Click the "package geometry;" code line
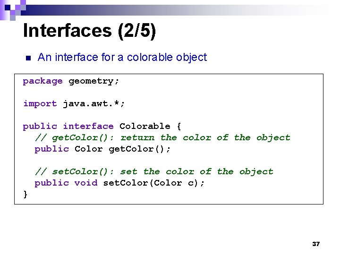Viewport: 340px width, 255px height. click(x=71, y=81)
